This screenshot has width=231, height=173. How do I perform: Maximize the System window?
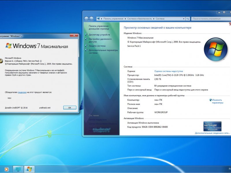[224, 12]
